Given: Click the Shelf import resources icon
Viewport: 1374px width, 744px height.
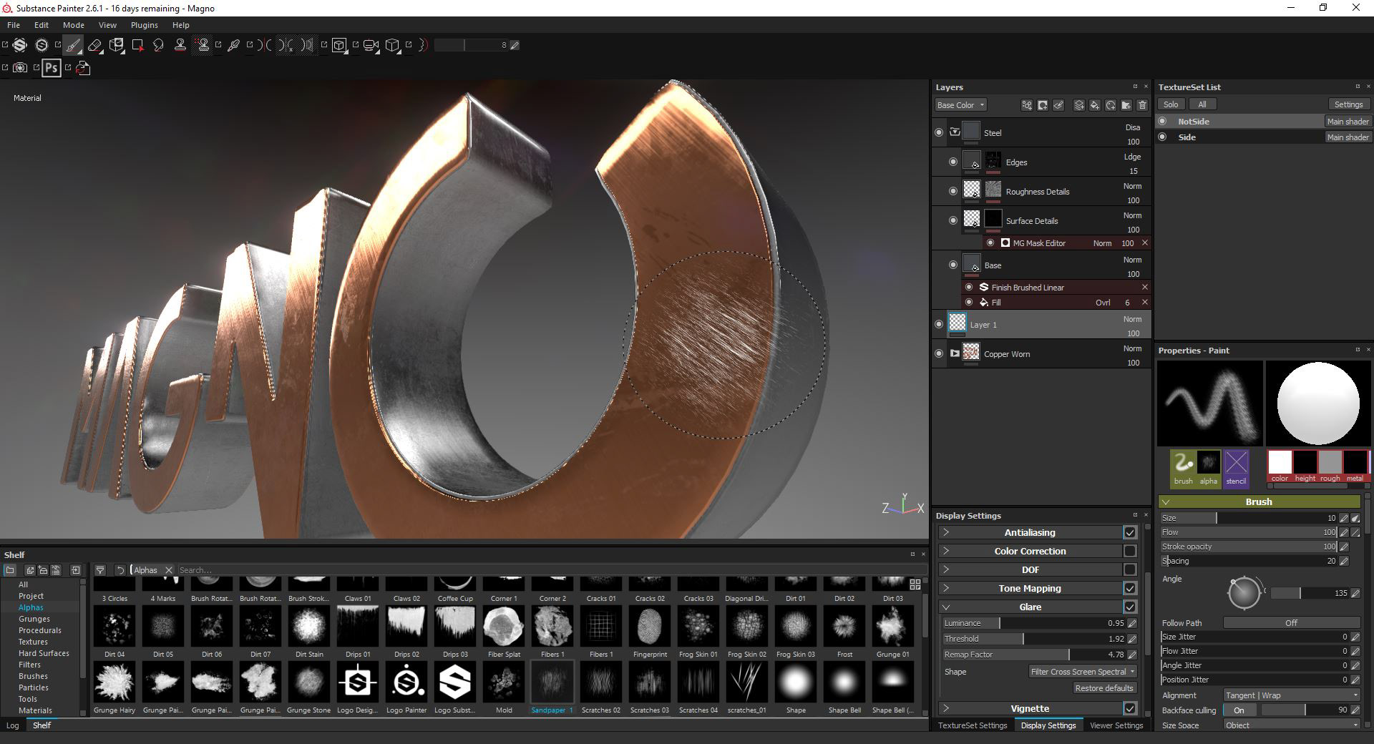Looking at the screenshot, I should (76, 570).
